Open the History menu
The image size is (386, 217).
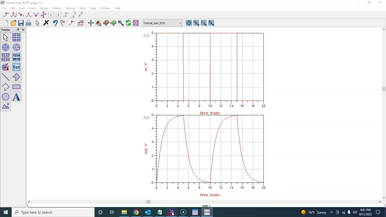(x=57, y=8)
